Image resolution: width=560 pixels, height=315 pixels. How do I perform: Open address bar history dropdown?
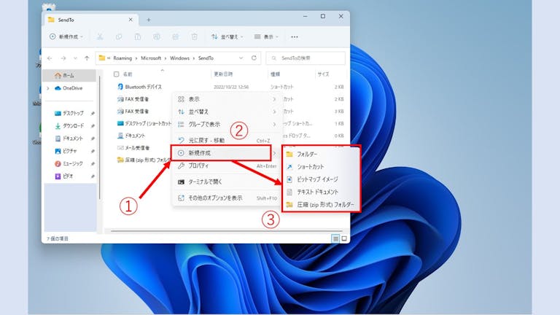[x=241, y=58]
